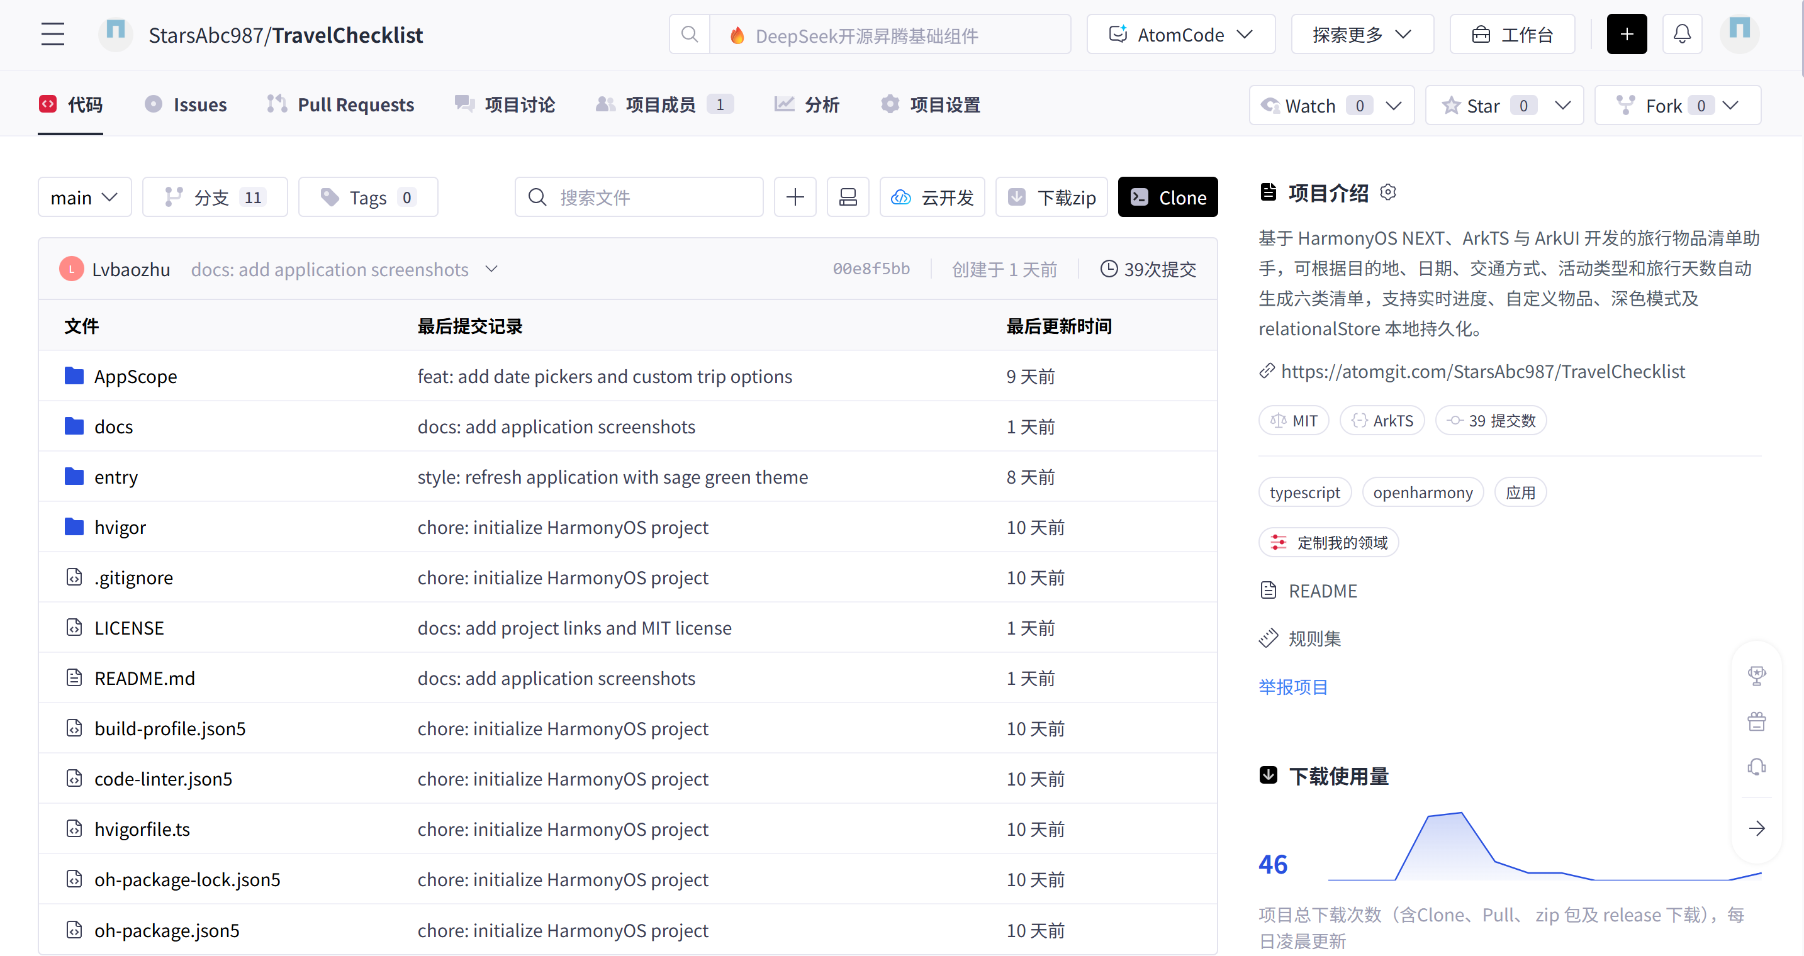This screenshot has height=956, width=1804.
Task: Open the 项目设置 tab
Action: pyautogui.click(x=930, y=105)
